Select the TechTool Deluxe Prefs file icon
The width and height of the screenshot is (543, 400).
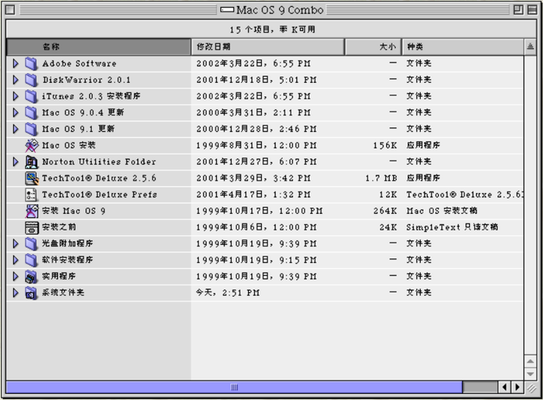click(31, 194)
